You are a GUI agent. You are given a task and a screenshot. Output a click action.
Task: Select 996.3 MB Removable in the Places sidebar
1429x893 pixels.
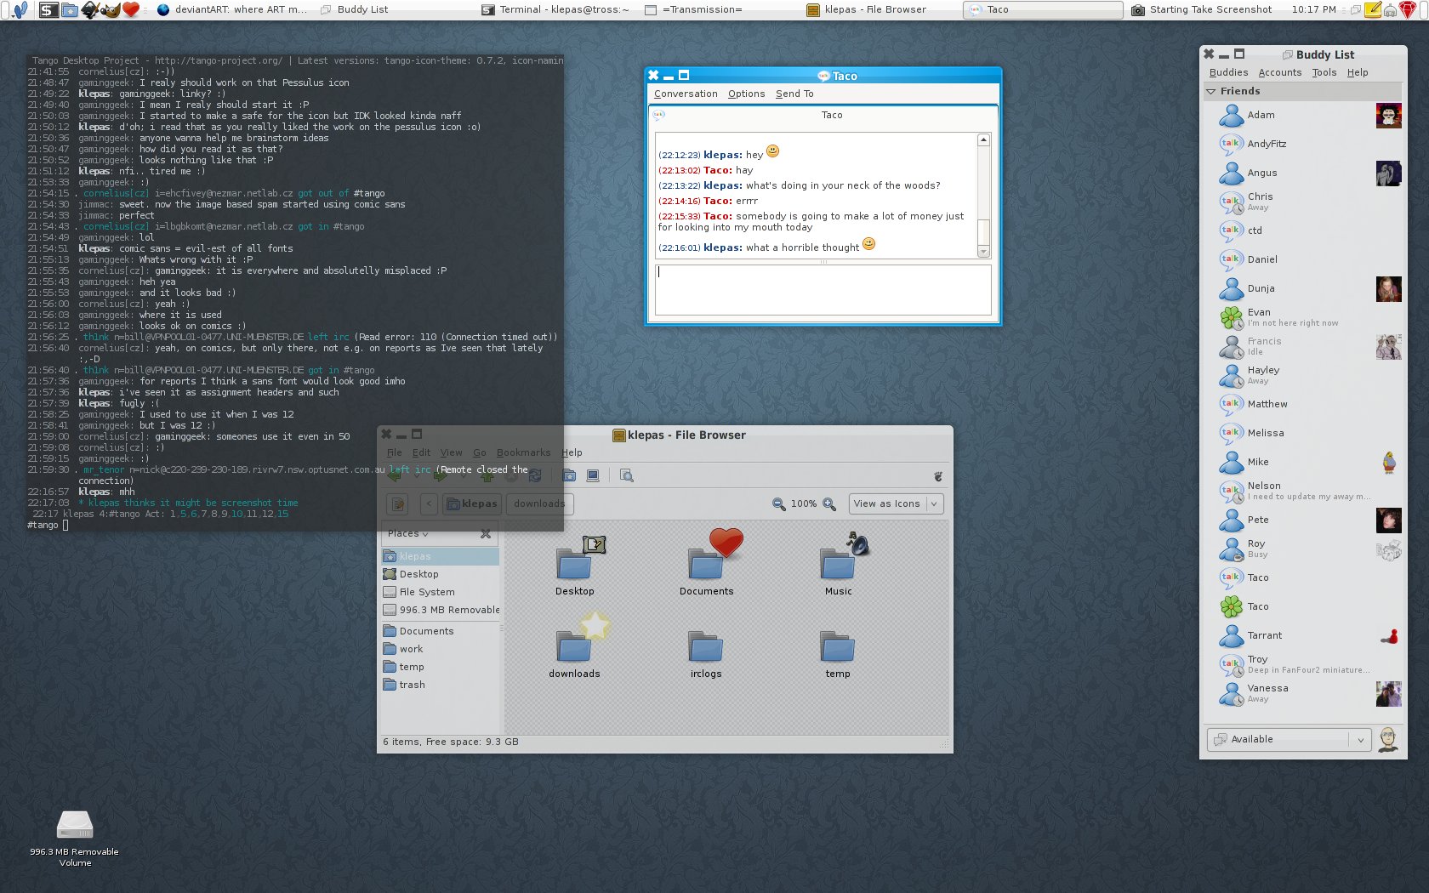(x=441, y=610)
